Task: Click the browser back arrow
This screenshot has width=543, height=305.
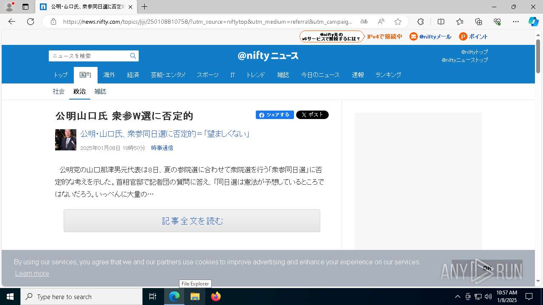Action: pos(12,22)
